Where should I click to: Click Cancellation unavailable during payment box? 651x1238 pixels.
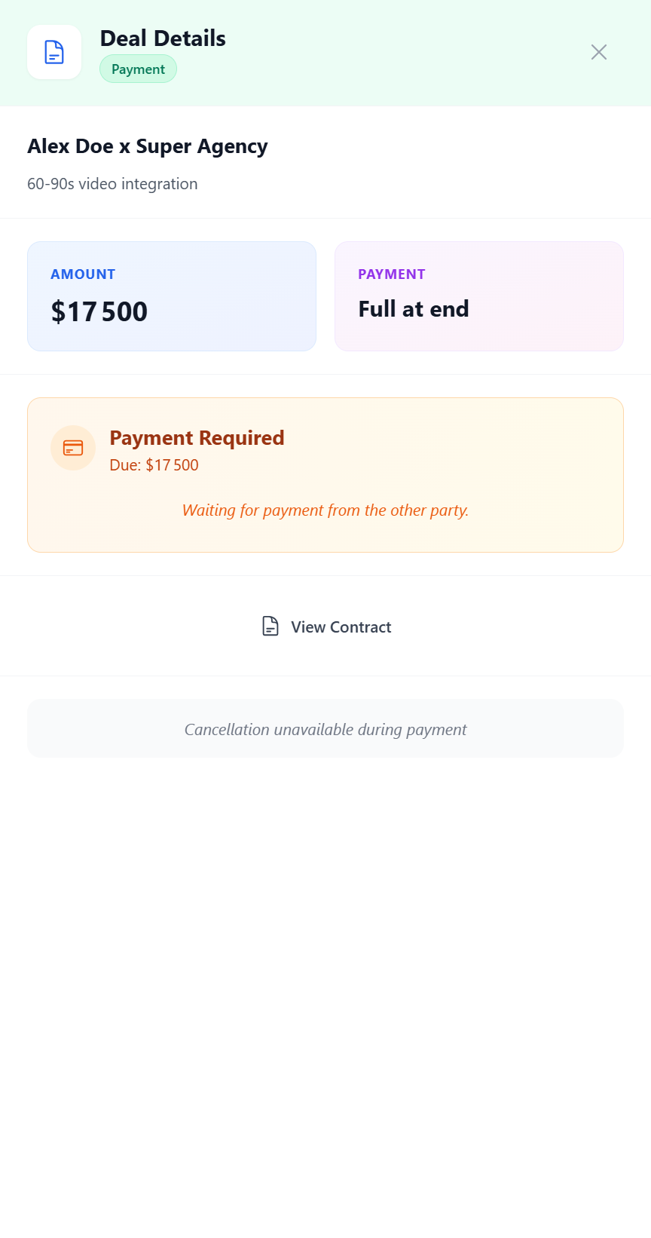pyautogui.click(x=325, y=728)
